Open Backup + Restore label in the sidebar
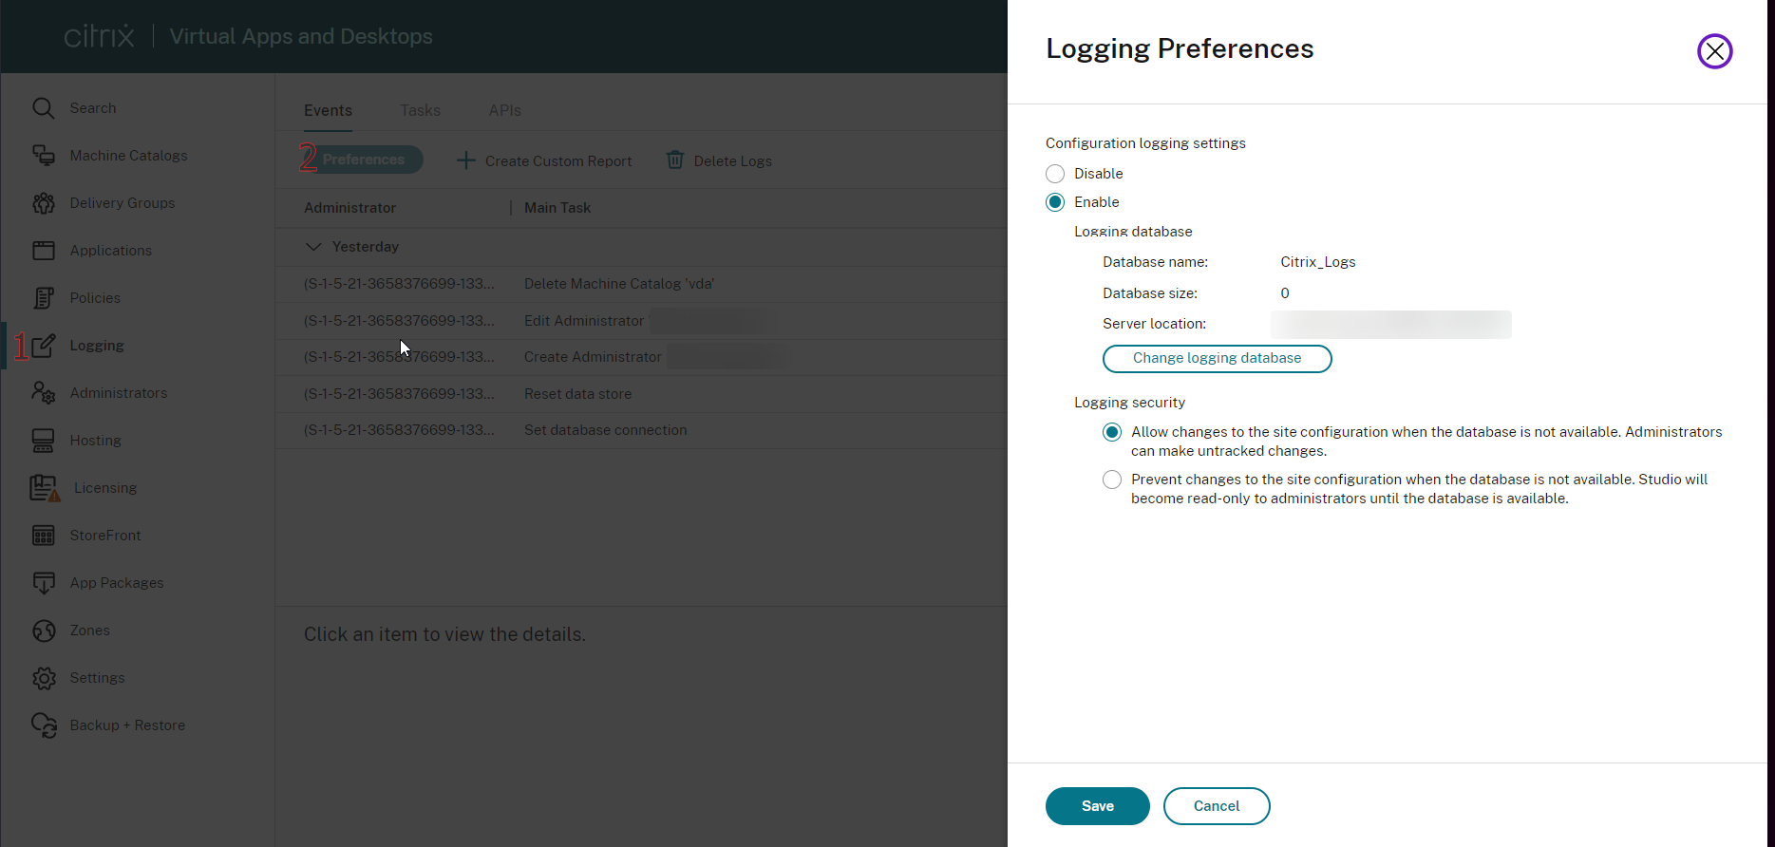 [127, 725]
